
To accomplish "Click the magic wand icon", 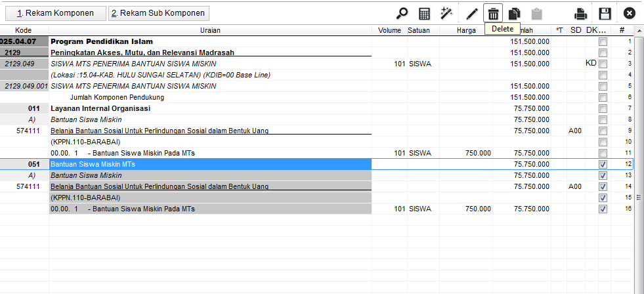I will [x=446, y=14].
